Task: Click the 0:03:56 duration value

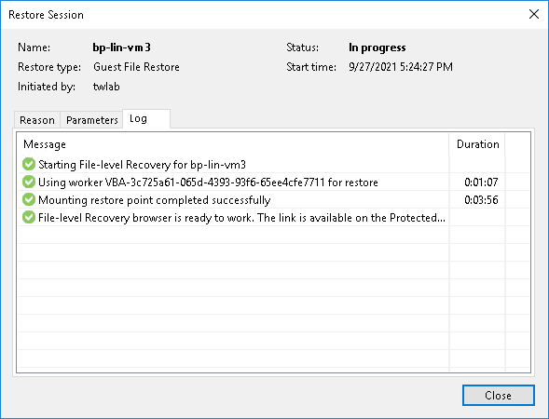Action: pos(481,199)
